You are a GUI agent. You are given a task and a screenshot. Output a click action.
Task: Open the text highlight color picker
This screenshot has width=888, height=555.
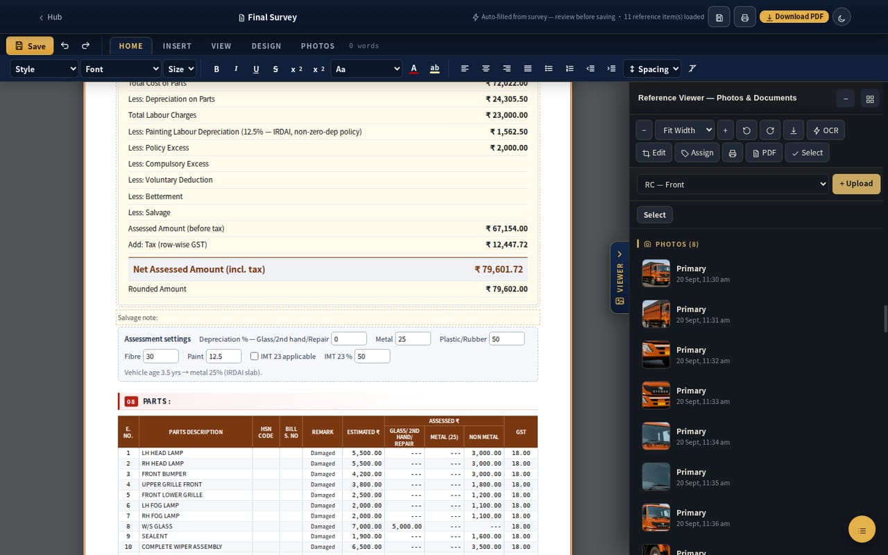pyautogui.click(x=435, y=69)
